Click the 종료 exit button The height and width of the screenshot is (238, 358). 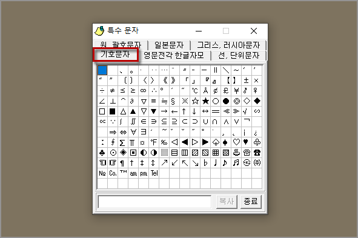251,202
